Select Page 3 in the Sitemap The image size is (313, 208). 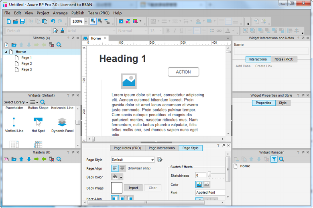[x=26, y=70]
